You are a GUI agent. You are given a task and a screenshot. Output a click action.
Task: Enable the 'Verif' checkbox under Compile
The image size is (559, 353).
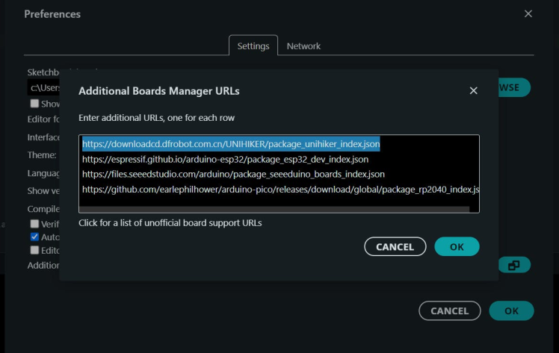coord(34,223)
